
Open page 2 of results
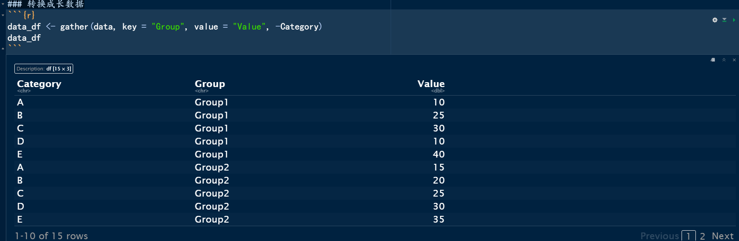[x=702, y=236]
